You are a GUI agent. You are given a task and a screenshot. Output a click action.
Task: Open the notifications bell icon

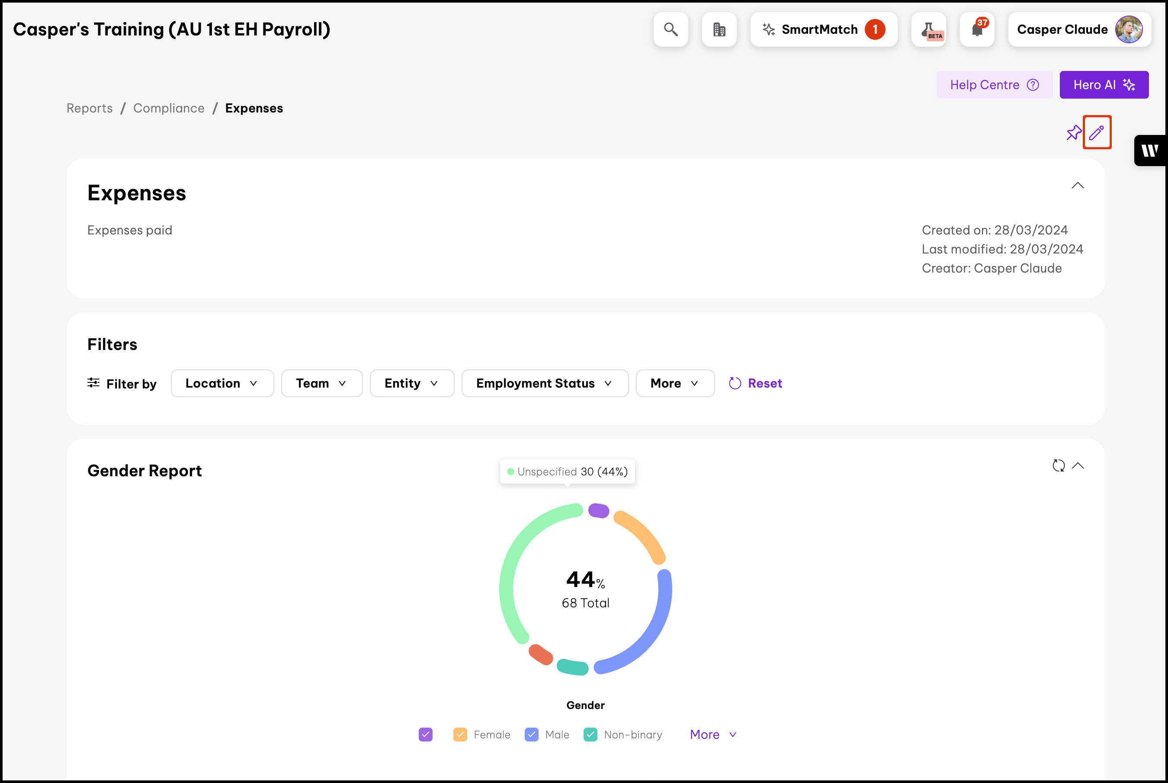click(977, 29)
